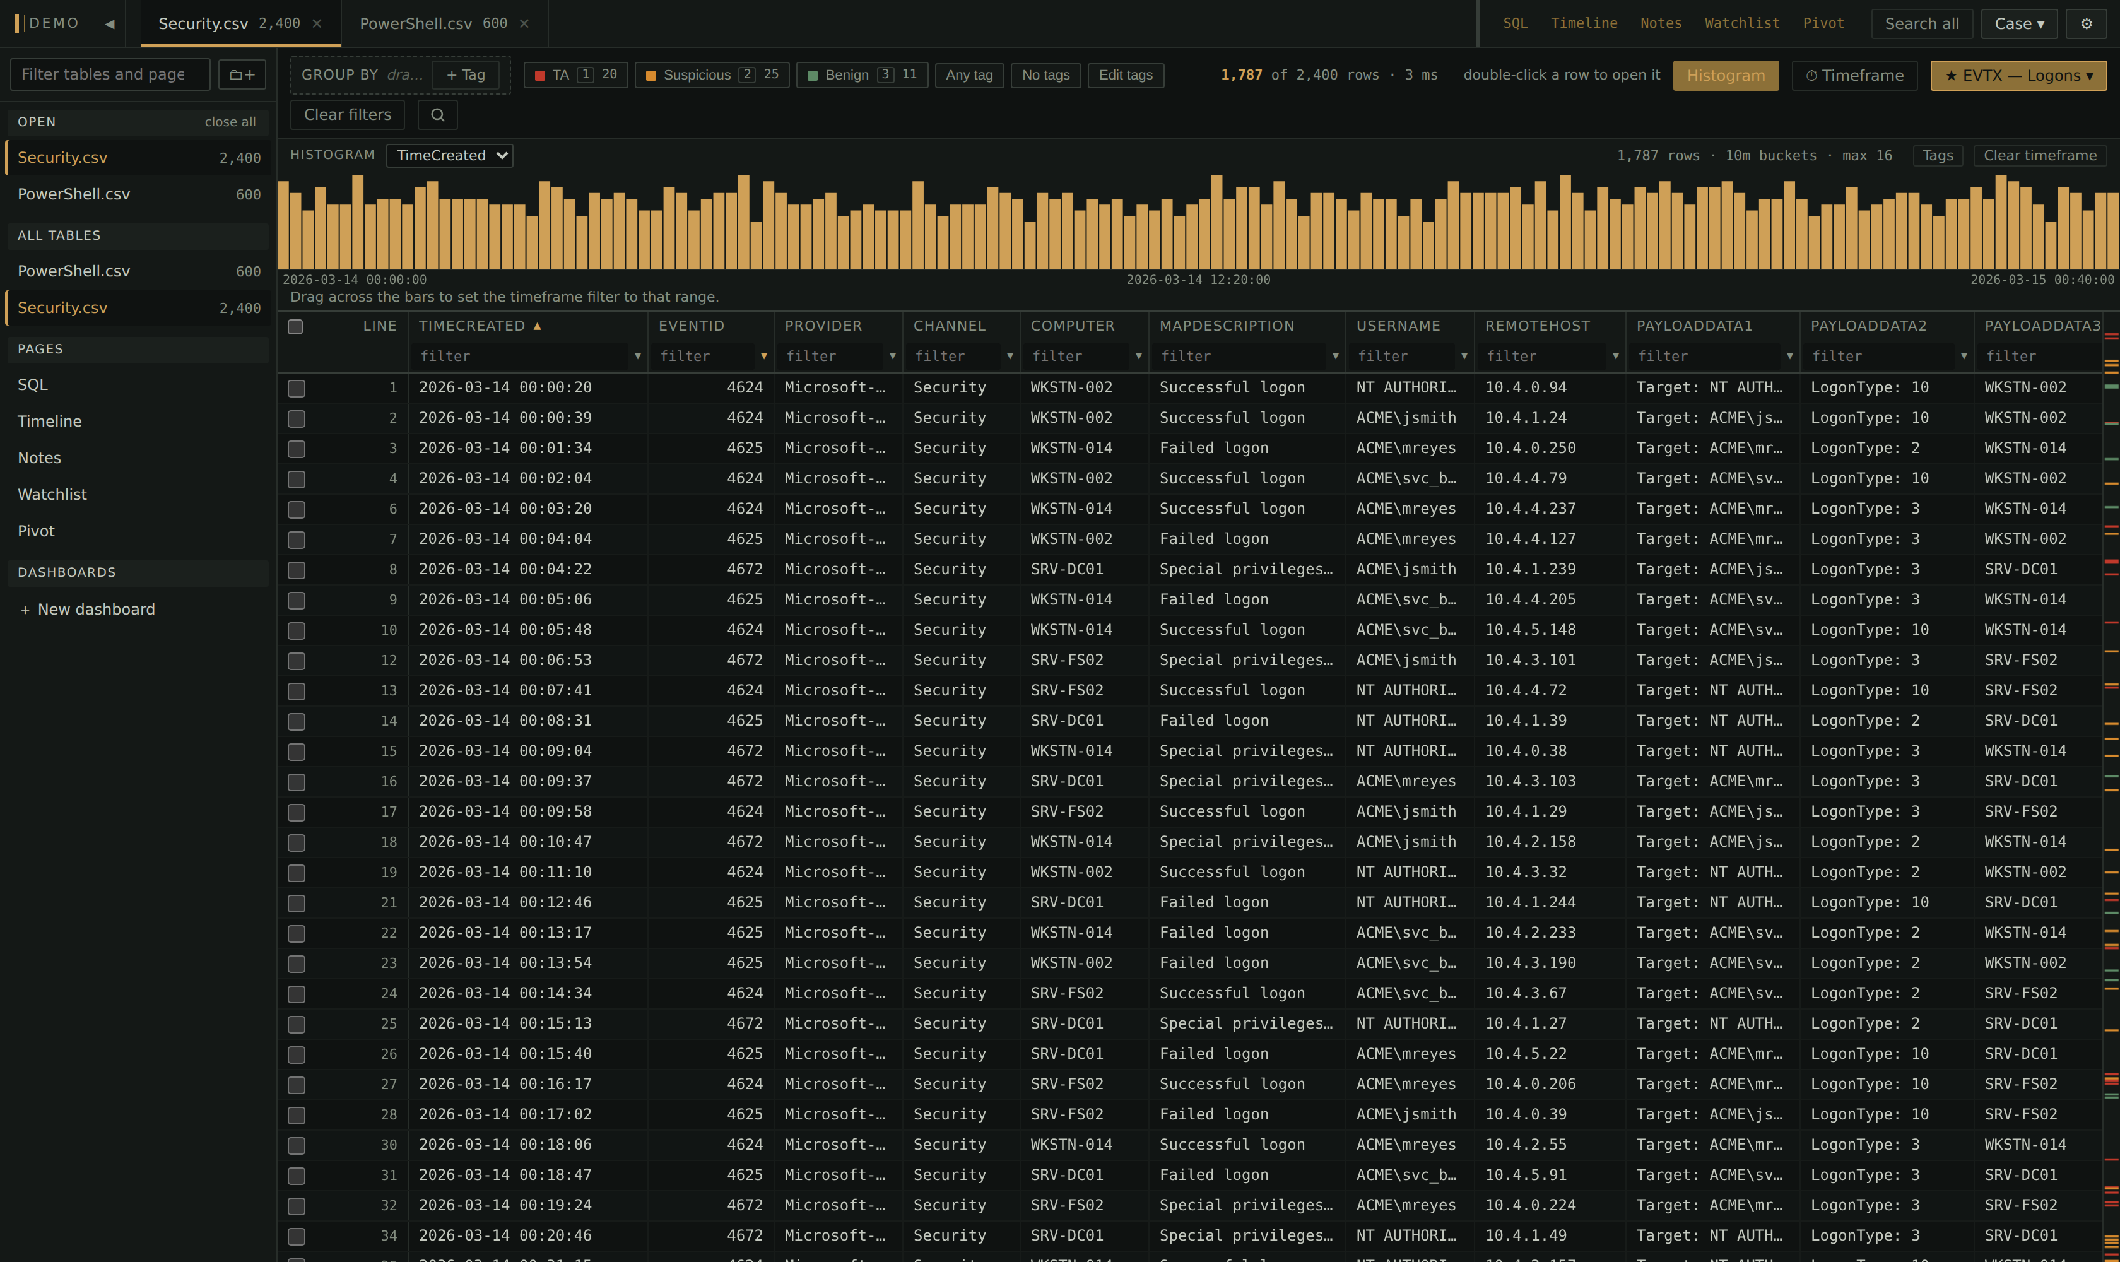
Task: Click the Edit tags button
Action: click(x=1125, y=75)
